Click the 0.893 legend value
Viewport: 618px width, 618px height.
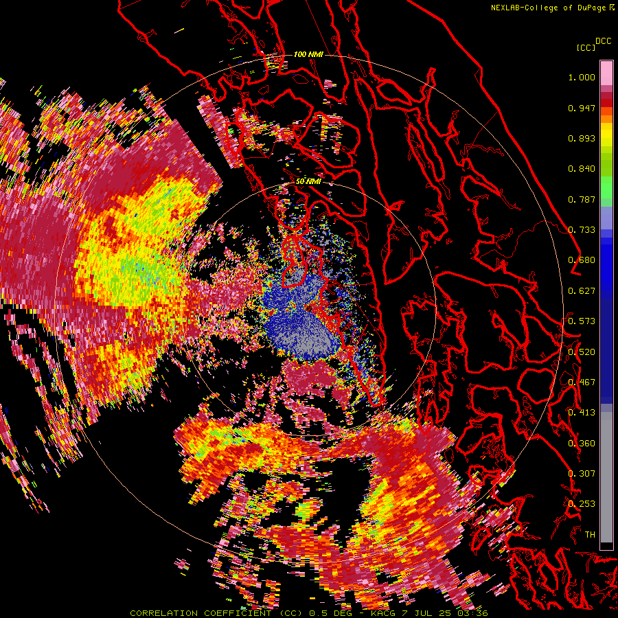(582, 138)
